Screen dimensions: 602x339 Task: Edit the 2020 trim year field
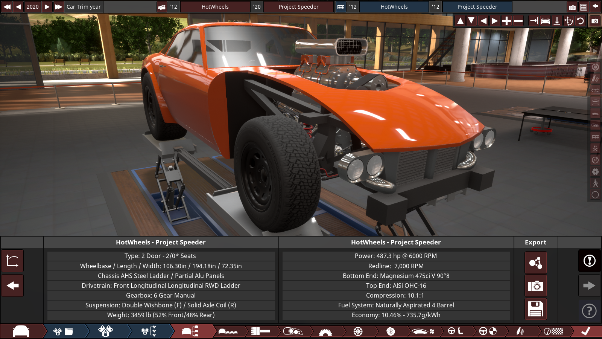click(x=33, y=7)
